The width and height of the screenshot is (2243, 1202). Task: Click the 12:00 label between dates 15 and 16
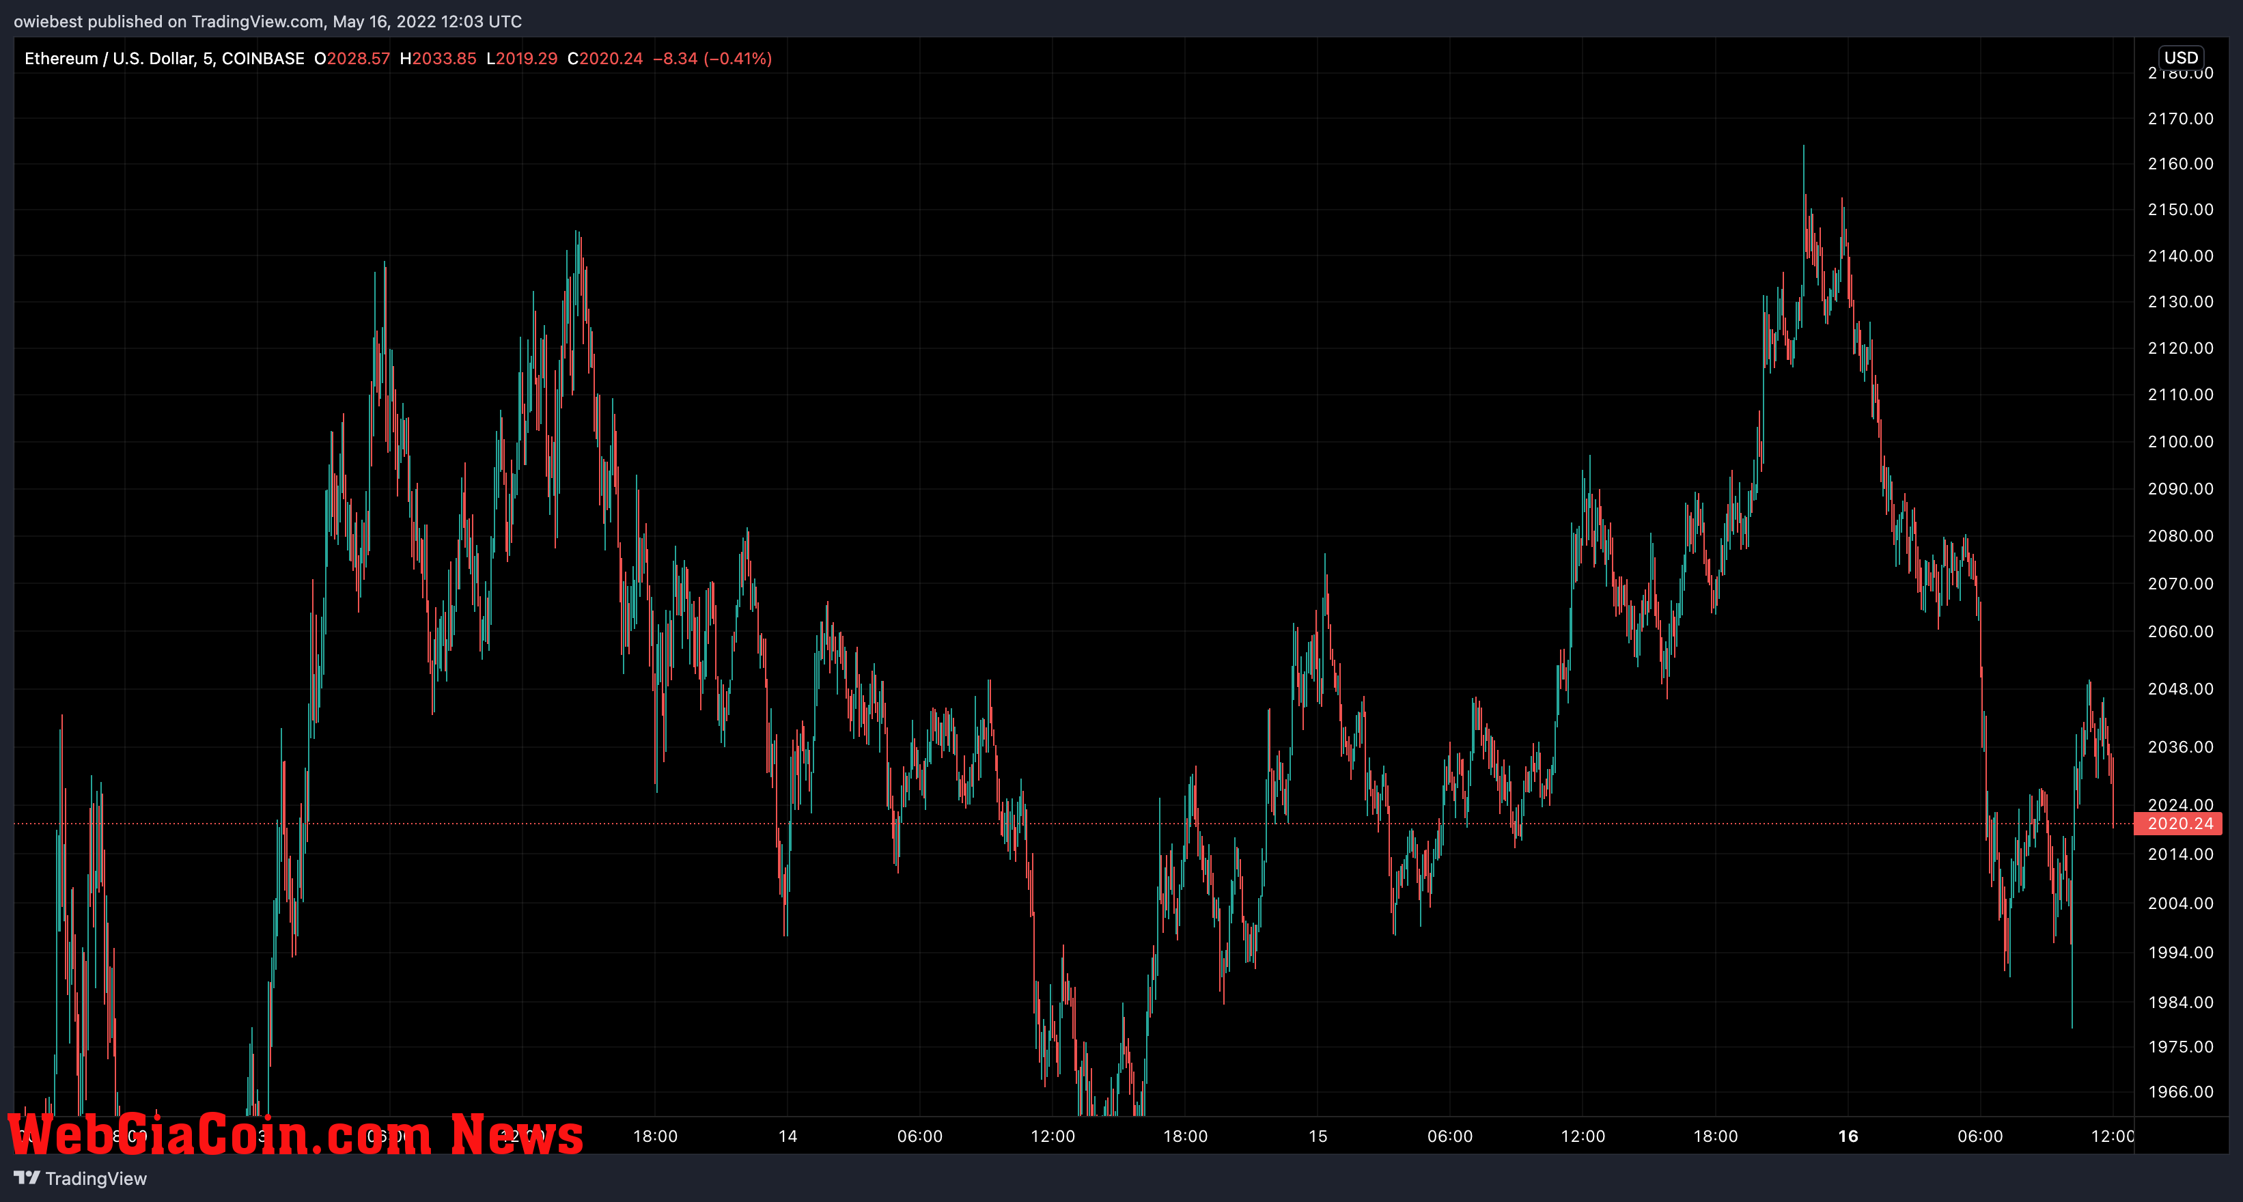coord(1583,1136)
